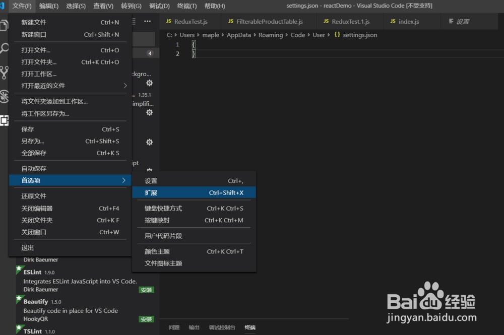Click the braces icon beside settings.json breadcrumb

tap(337, 35)
